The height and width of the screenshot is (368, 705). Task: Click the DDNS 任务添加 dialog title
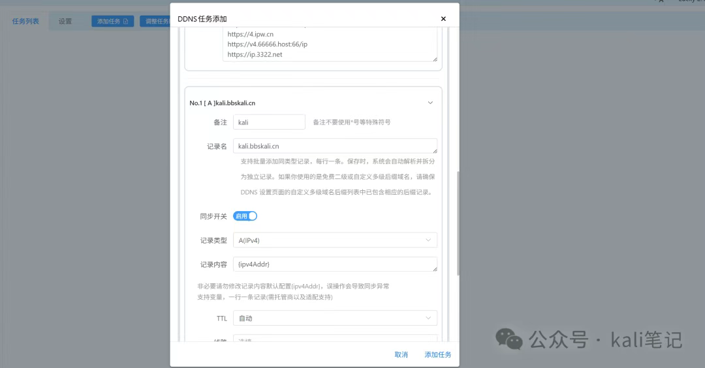pyautogui.click(x=202, y=19)
